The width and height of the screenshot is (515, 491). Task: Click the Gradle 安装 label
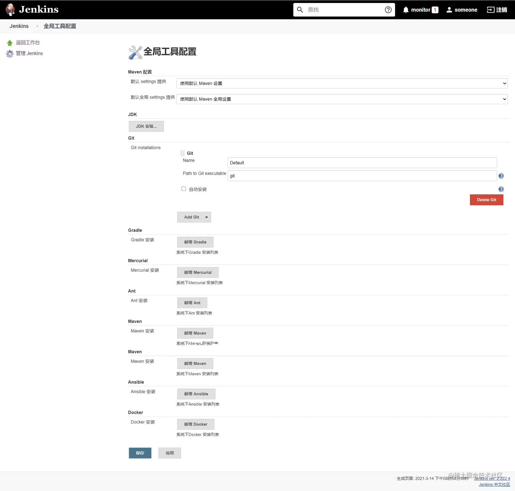point(142,240)
